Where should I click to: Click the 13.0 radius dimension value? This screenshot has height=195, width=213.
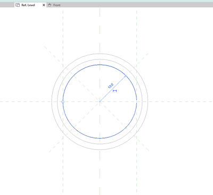[x=111, y=86]
